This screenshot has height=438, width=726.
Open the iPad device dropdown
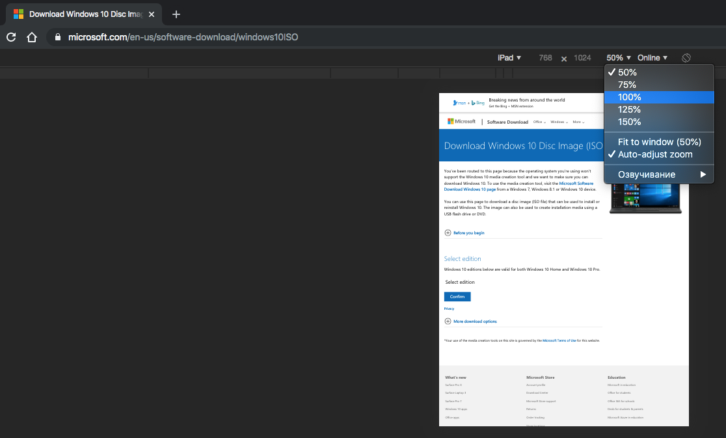click(509, 58)
